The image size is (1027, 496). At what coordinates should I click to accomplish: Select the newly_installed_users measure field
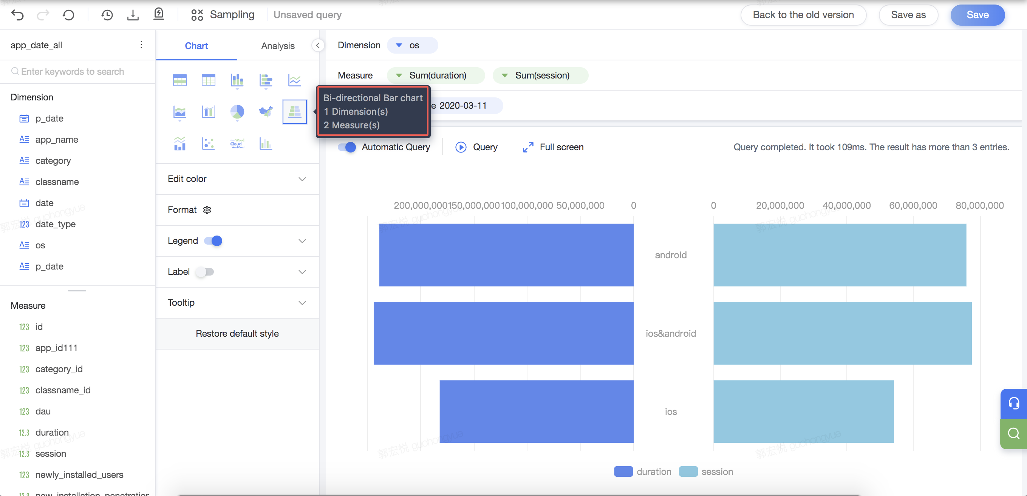pyautogui.click(x=79, y=474)
